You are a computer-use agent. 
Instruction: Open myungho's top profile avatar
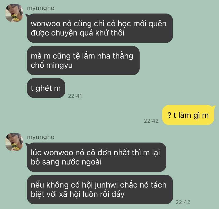pos(14,13)
